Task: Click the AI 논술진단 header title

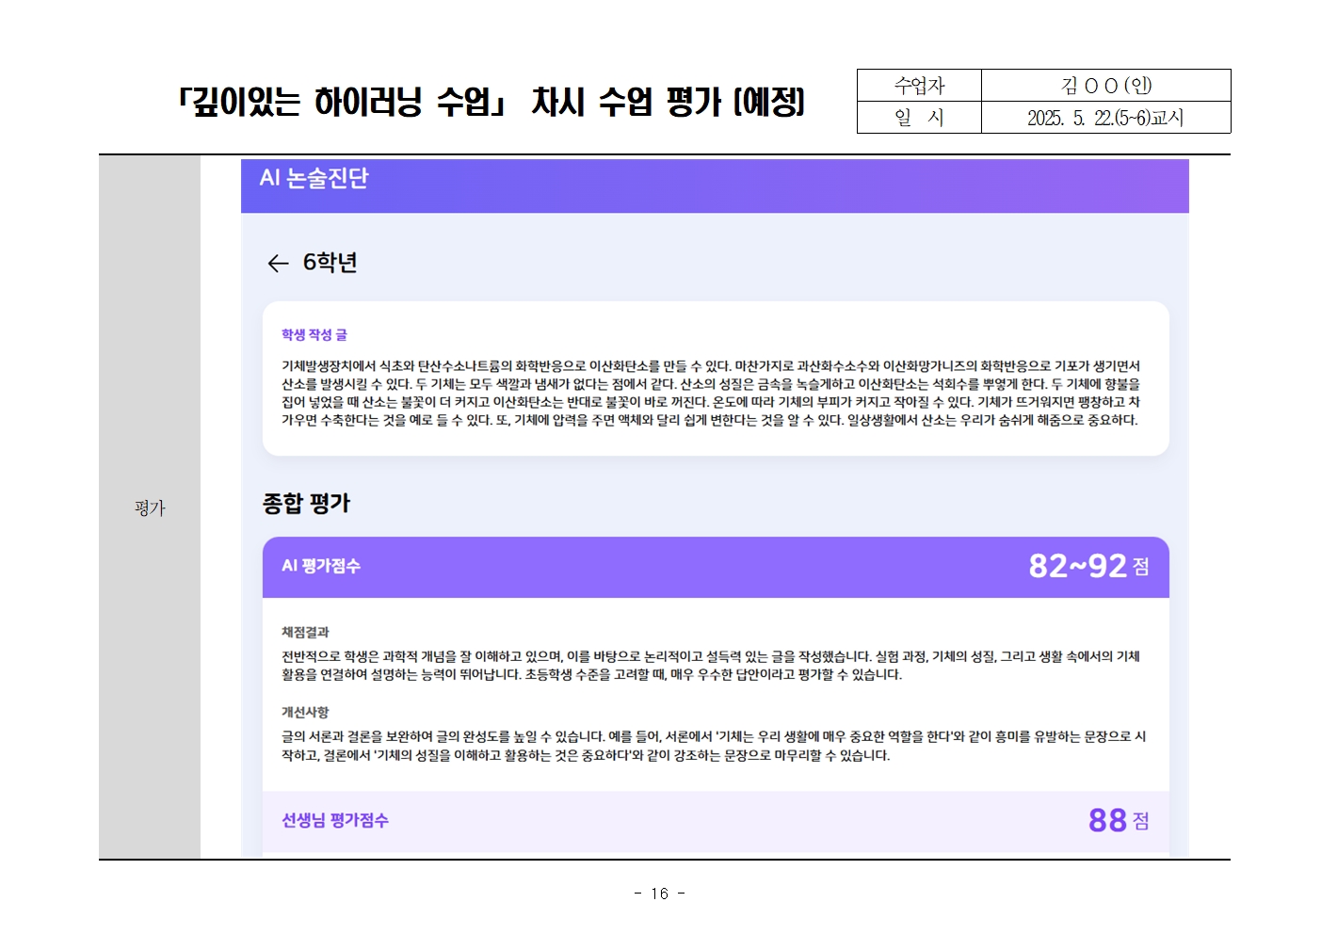Action: pyautogui.click(x=314, y=178)
